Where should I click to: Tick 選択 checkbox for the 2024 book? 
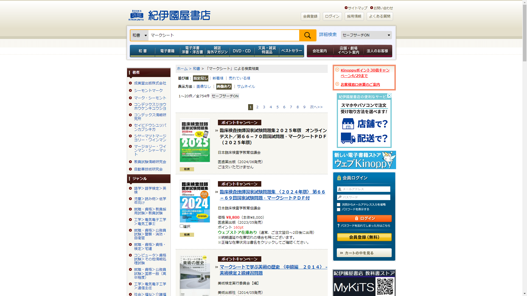point(181,226)
